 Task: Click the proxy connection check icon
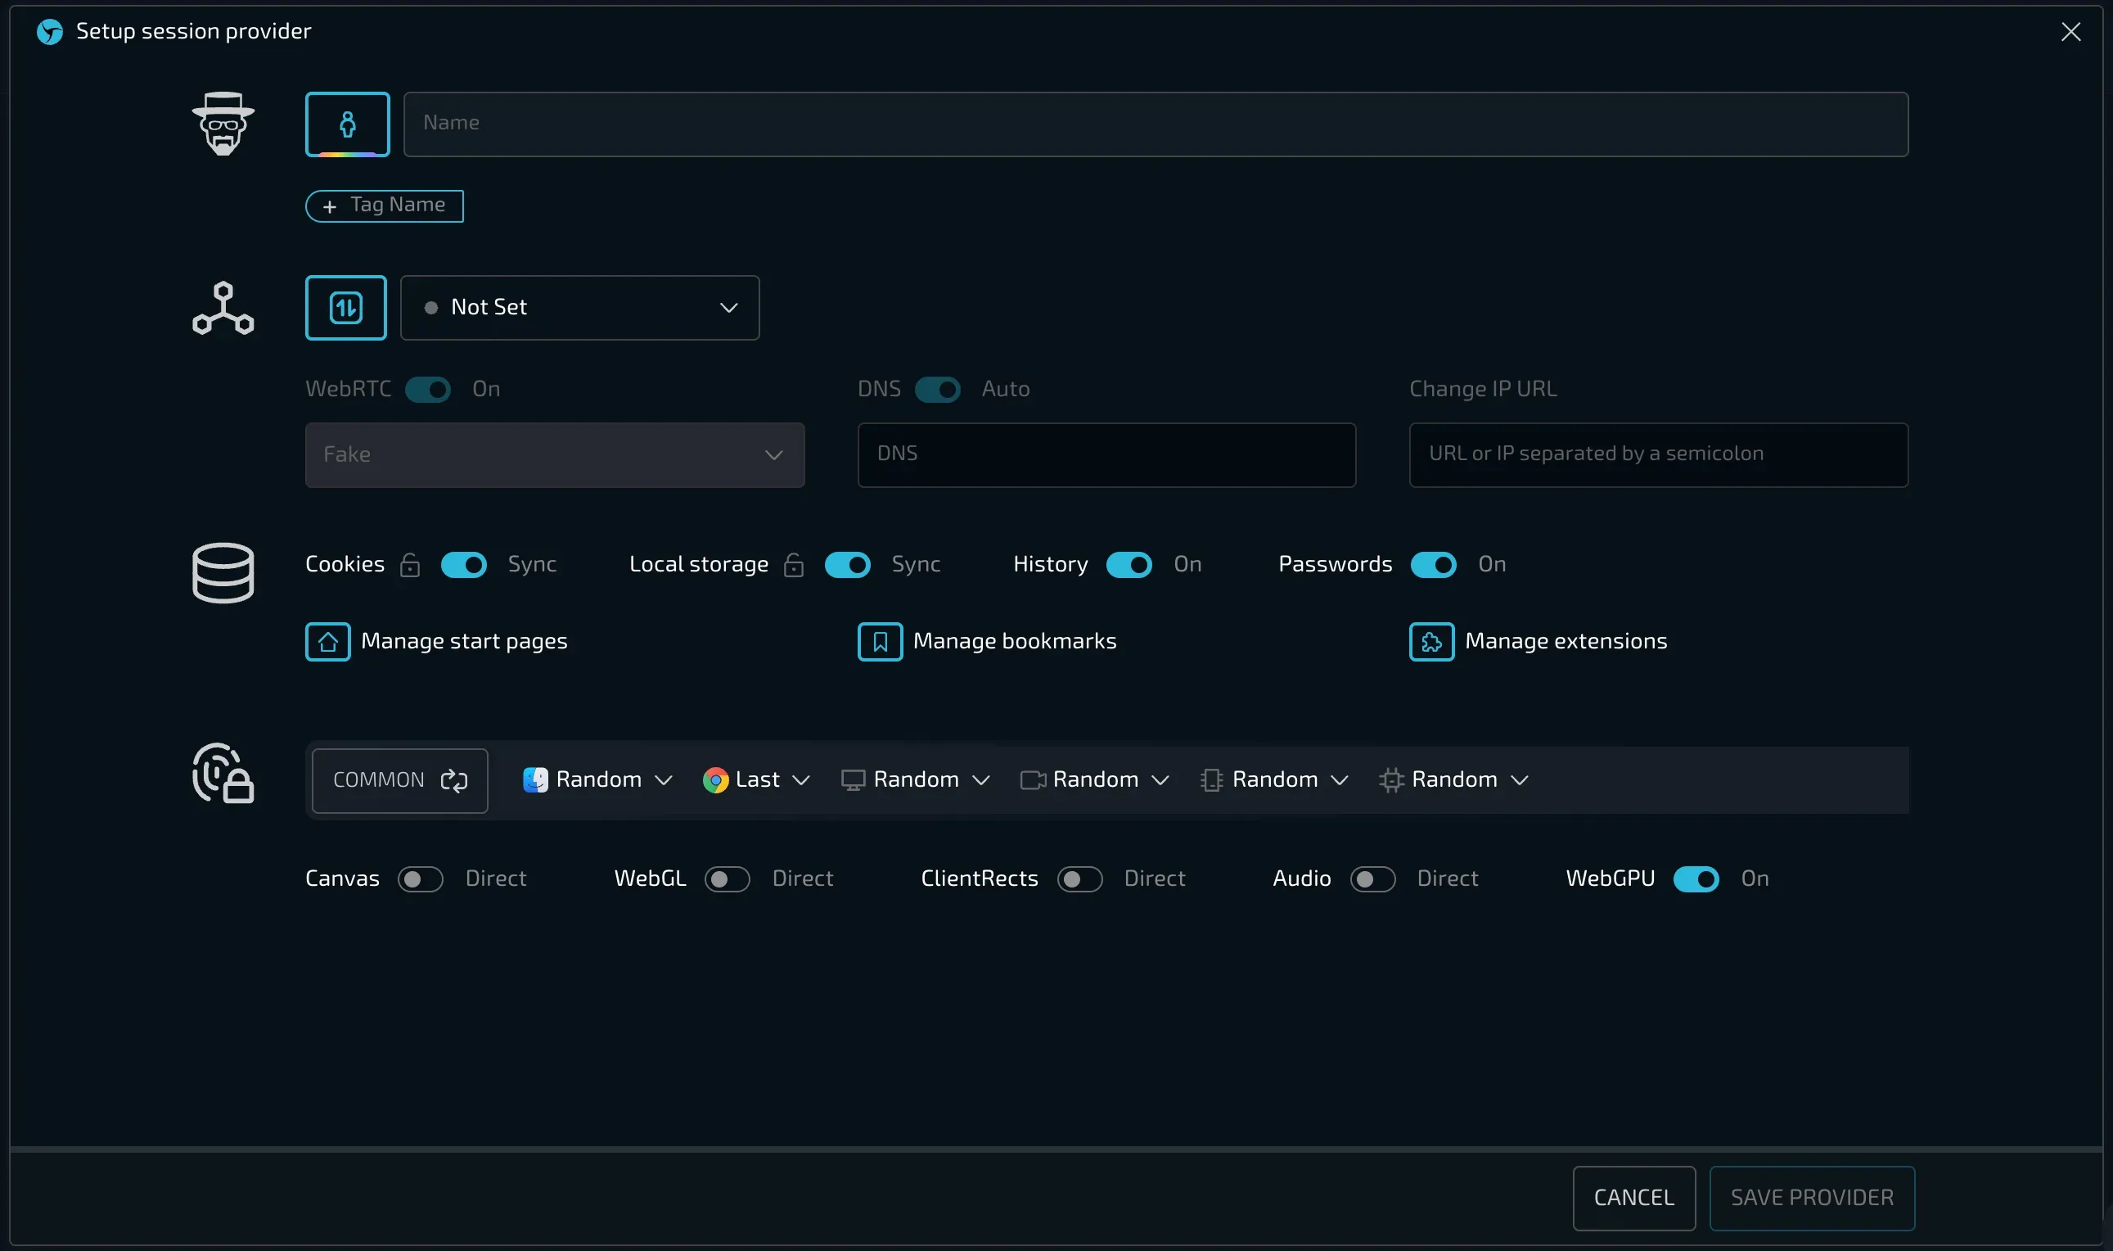(x=345, y=308)
